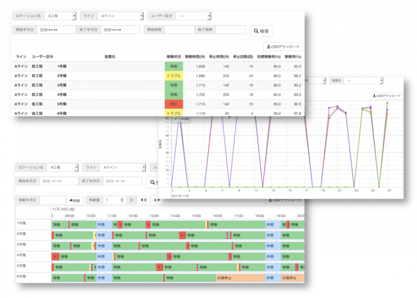This screenshot has width=417, height=298.
Task: Open the ライン dropdown in the timeline window
Action: tap(122, 167)
